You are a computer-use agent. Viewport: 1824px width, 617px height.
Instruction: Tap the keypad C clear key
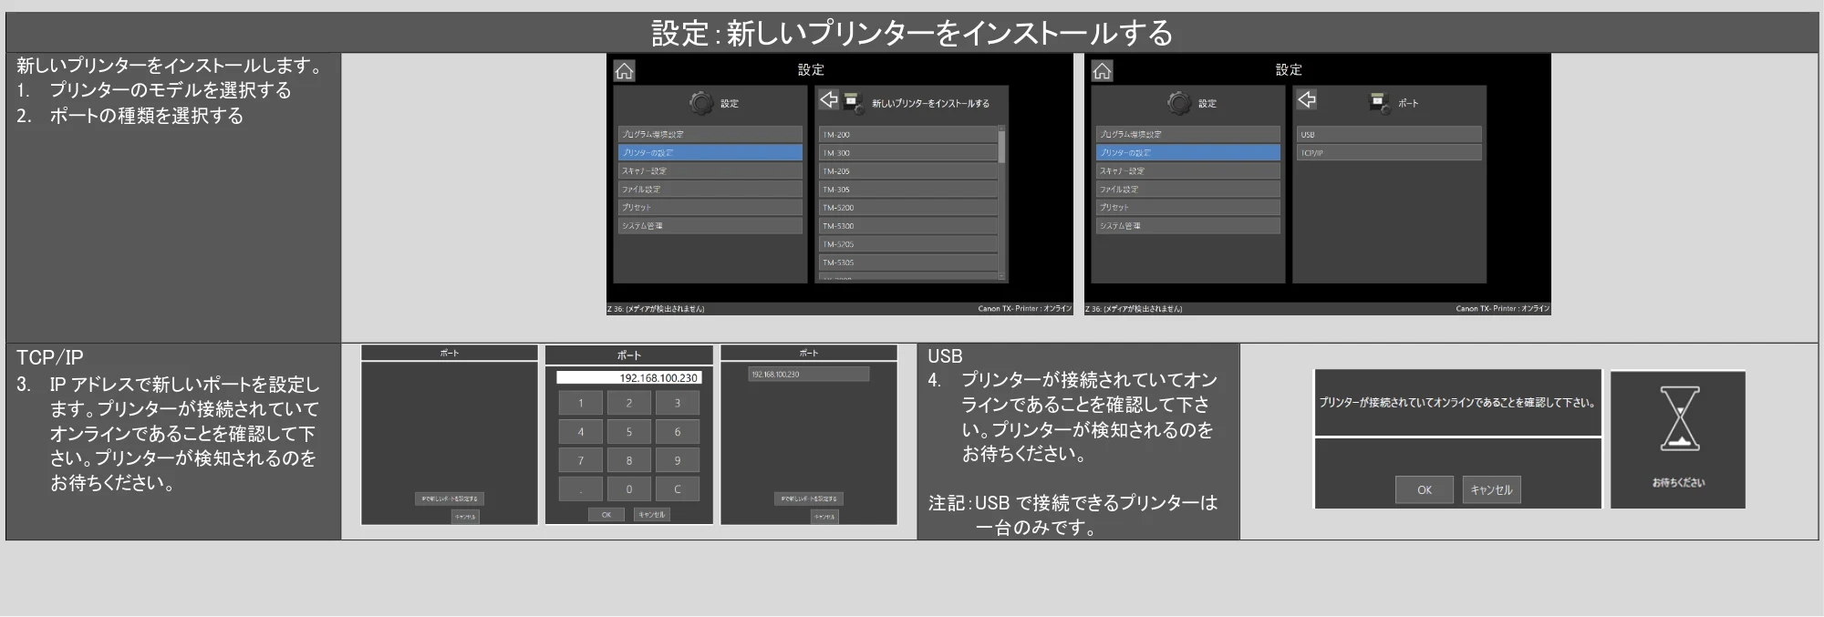tap(678, 488)
